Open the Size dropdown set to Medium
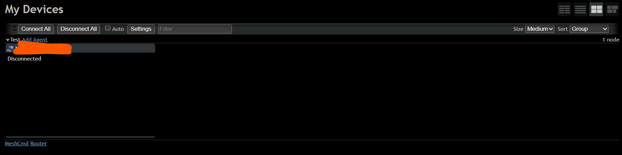This screenshot has width=622, height=155. (540, 29)
